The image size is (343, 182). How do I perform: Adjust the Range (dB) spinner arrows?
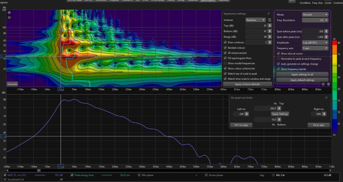point(270,37)
